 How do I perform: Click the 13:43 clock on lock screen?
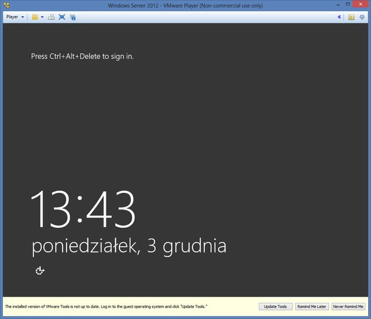[x=83, y=209]
